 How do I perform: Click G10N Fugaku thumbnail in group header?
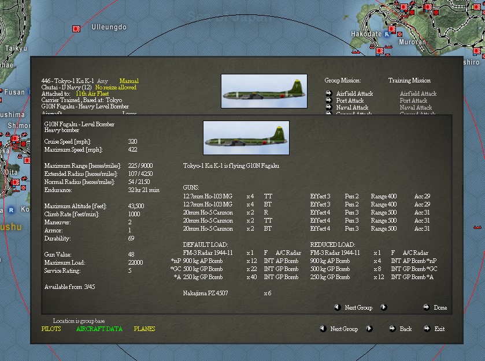pyautogui.click(x=264, y=91)
